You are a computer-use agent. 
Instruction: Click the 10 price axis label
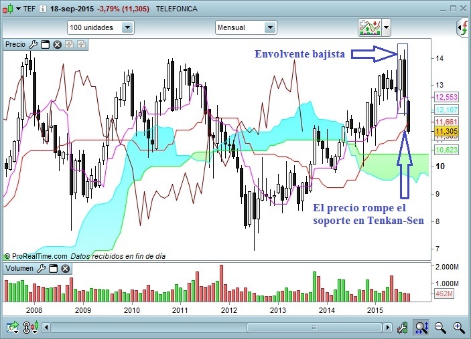pos(440,166)
